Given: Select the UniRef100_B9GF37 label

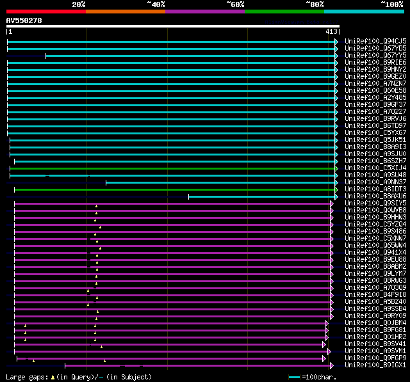Looking at the screenshot, I should tap(375, 105).
